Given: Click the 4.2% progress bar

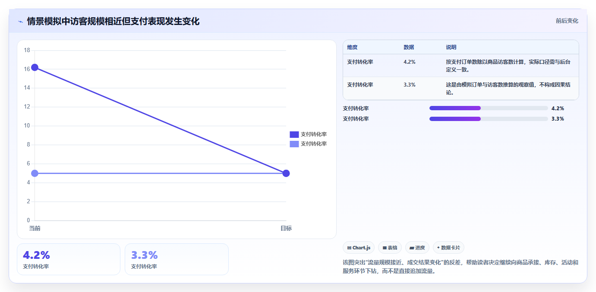Looking at the screenshot, I should coord(489,108).
